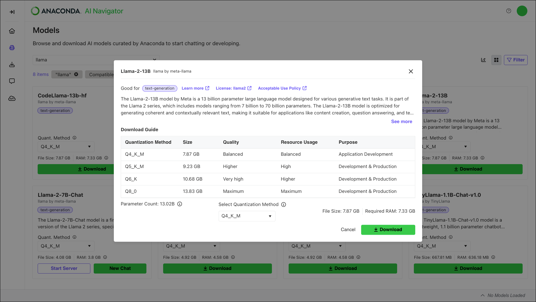The width and height of the screenshot is (536, 302).
Task: Start New Chat with Llama-2-7B-Chat
Action: click(x=120, y=269)
